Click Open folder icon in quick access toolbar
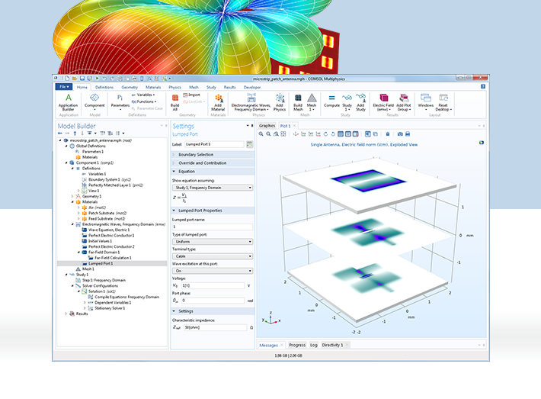Image resolution: width=541 pixels, height=399 pixels. coord(75,79)
